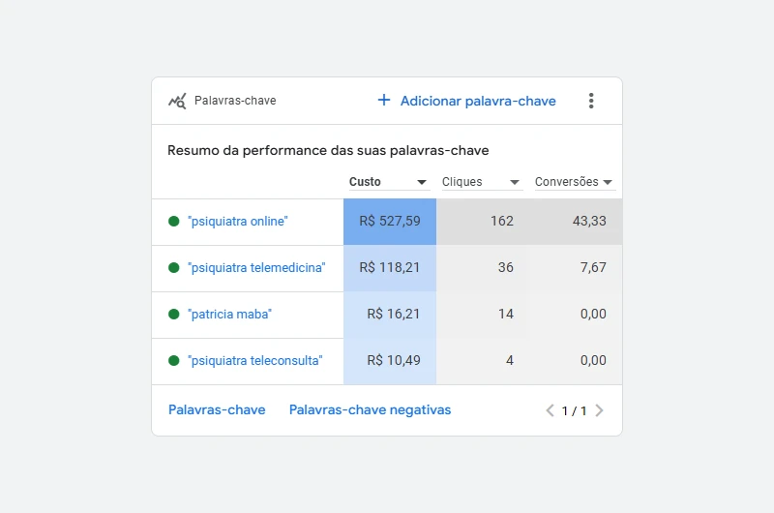Screen dimensions: 774x513
Task: Click green status dot for "psiquiatra teleconsulta"
Action: (174, 361)
